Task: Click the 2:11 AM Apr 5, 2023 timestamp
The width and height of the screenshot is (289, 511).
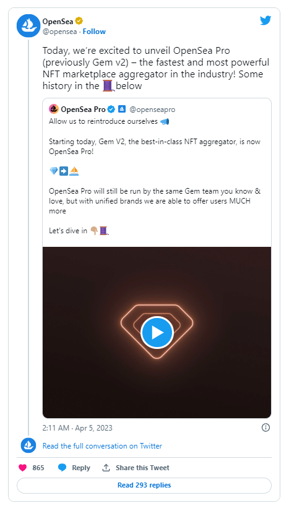Action: [77, 427]
